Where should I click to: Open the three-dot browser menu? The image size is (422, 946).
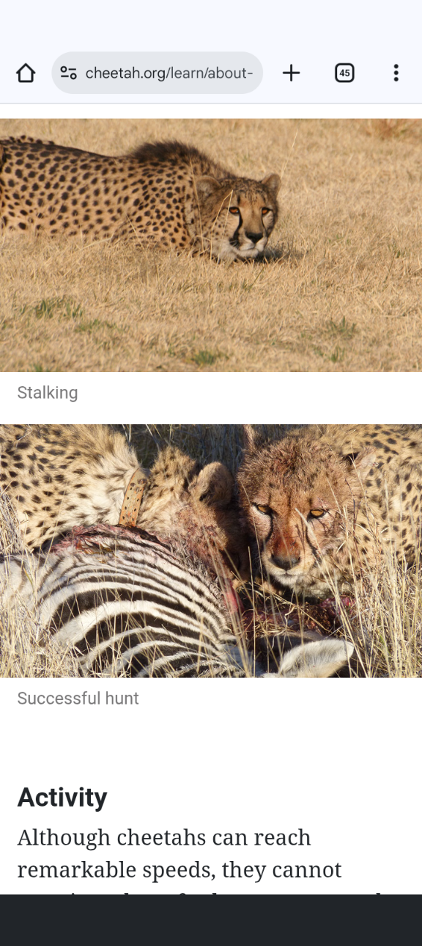396,73
